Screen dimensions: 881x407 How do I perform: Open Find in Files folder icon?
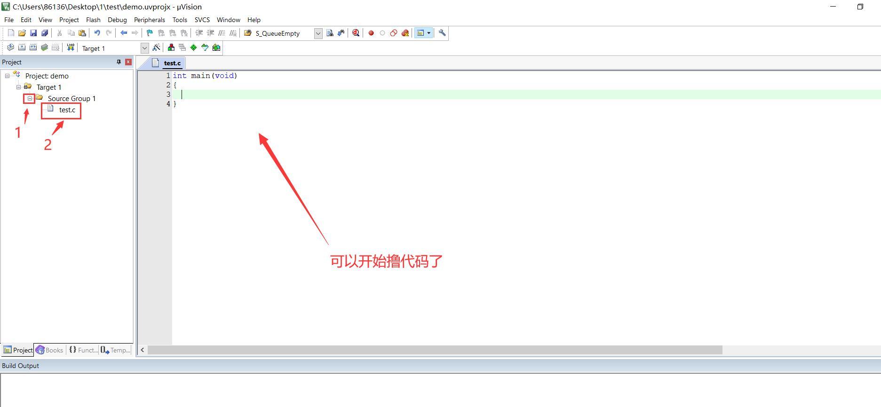coord(248,33)
